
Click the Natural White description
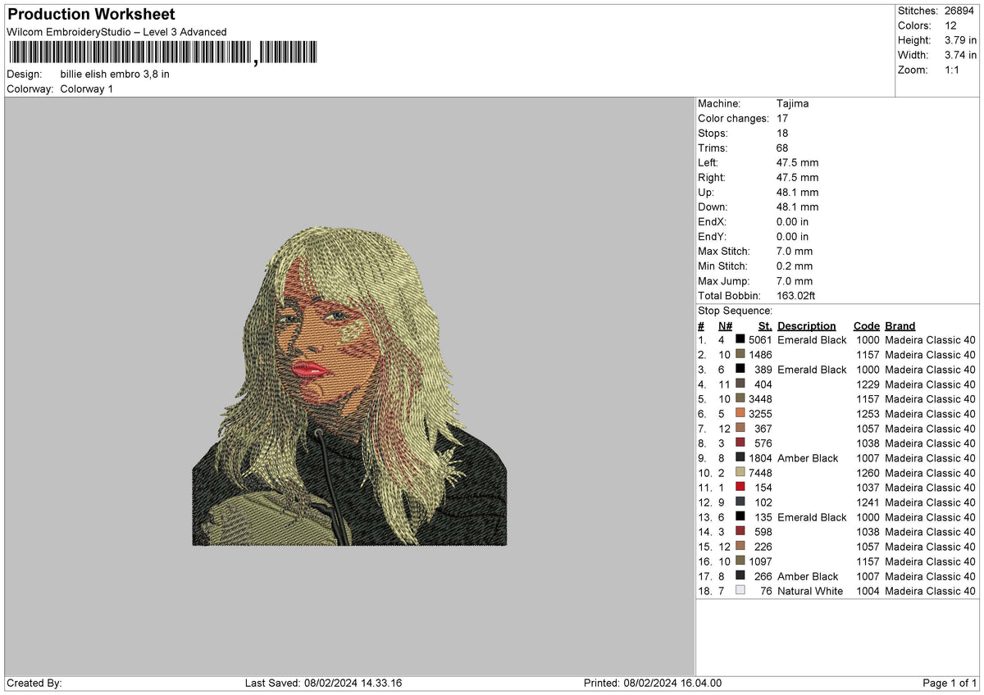(x=810, y=590)
